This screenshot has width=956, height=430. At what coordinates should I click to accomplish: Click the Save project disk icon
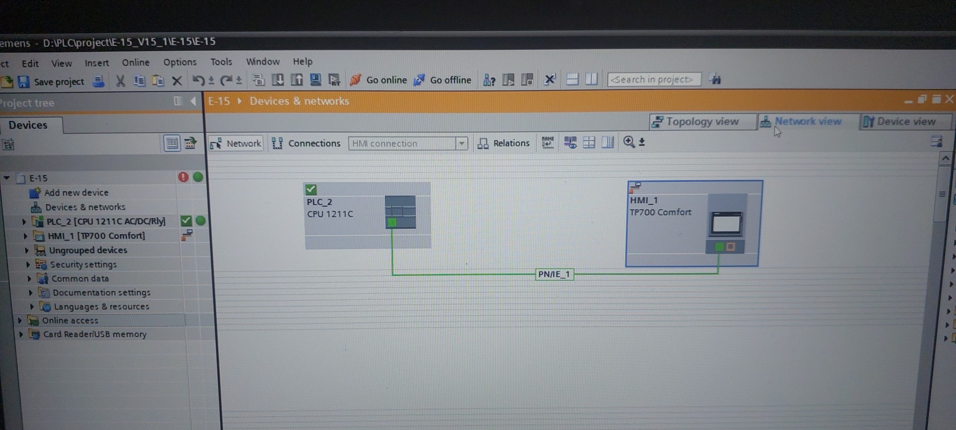point(24,81)
